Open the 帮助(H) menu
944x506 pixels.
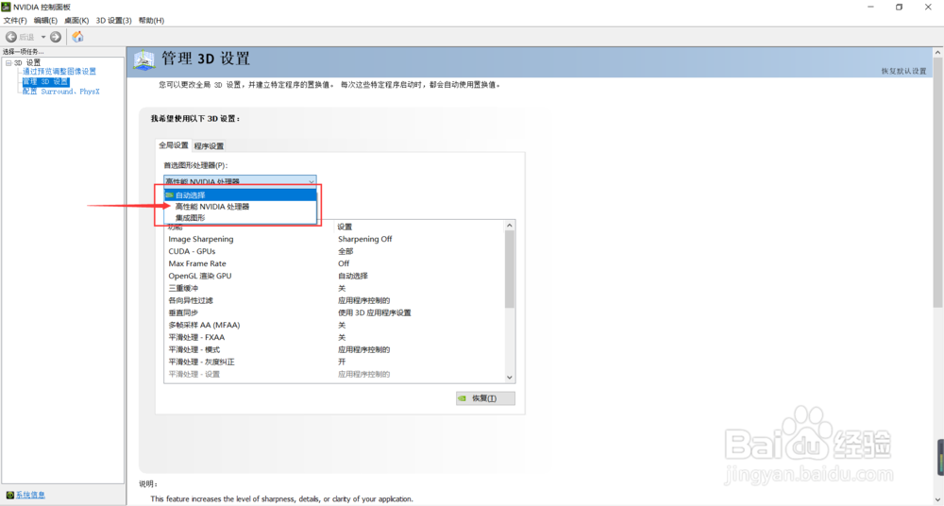[x=151, y=21]
